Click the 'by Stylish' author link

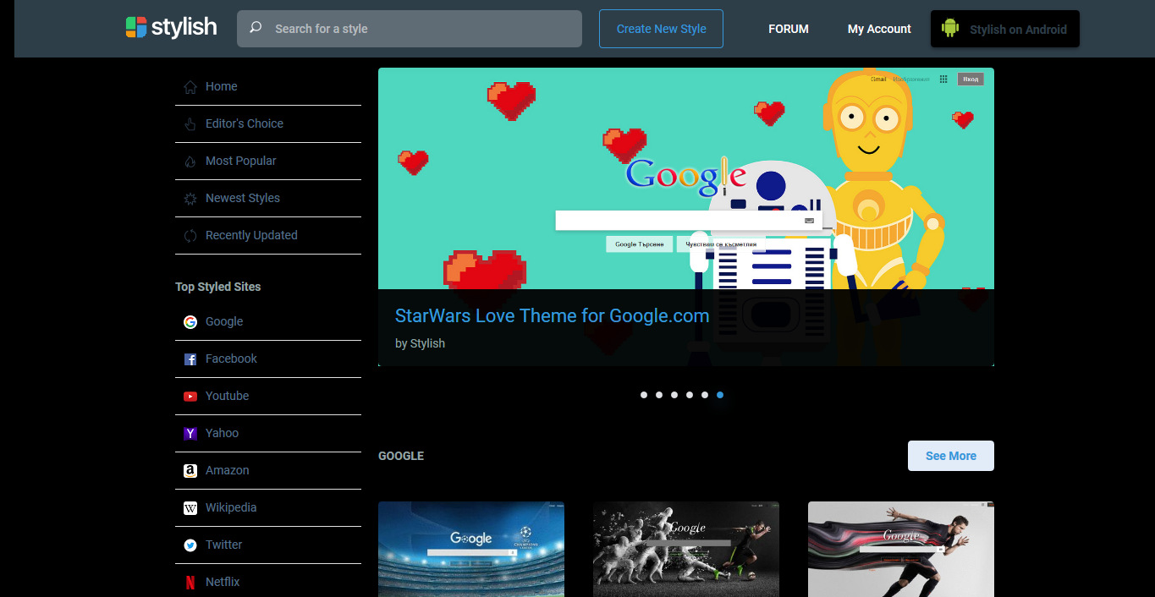[x=420, y=343]
